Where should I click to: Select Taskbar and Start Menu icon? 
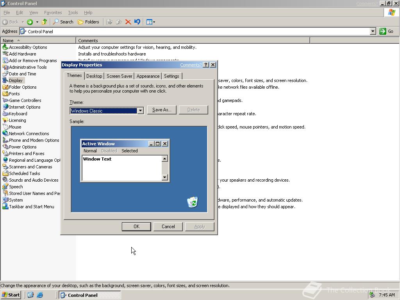[5, 206]
